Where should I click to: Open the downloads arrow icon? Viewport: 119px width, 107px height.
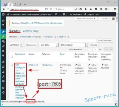pos(86,9)
